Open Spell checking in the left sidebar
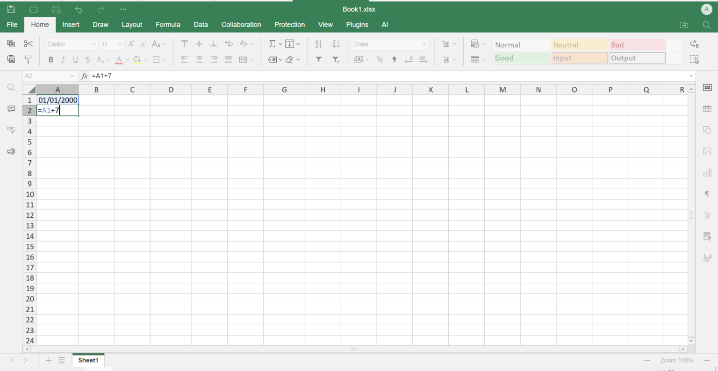The image size is (718, 371). [11, 130]
